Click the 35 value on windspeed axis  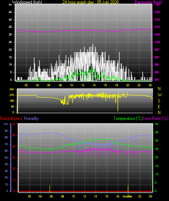(x=10, y=27)
